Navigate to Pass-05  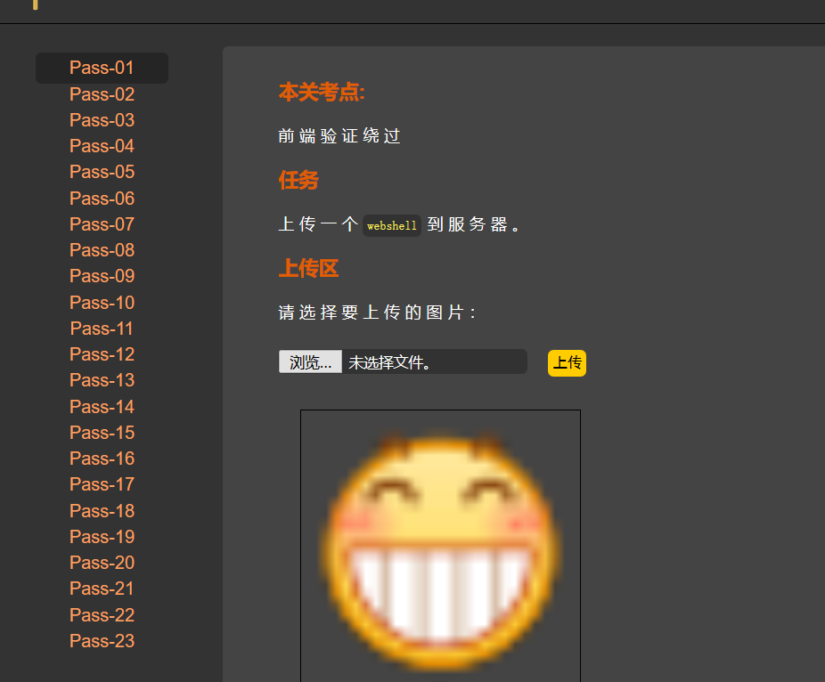click(x=102, y=171)
